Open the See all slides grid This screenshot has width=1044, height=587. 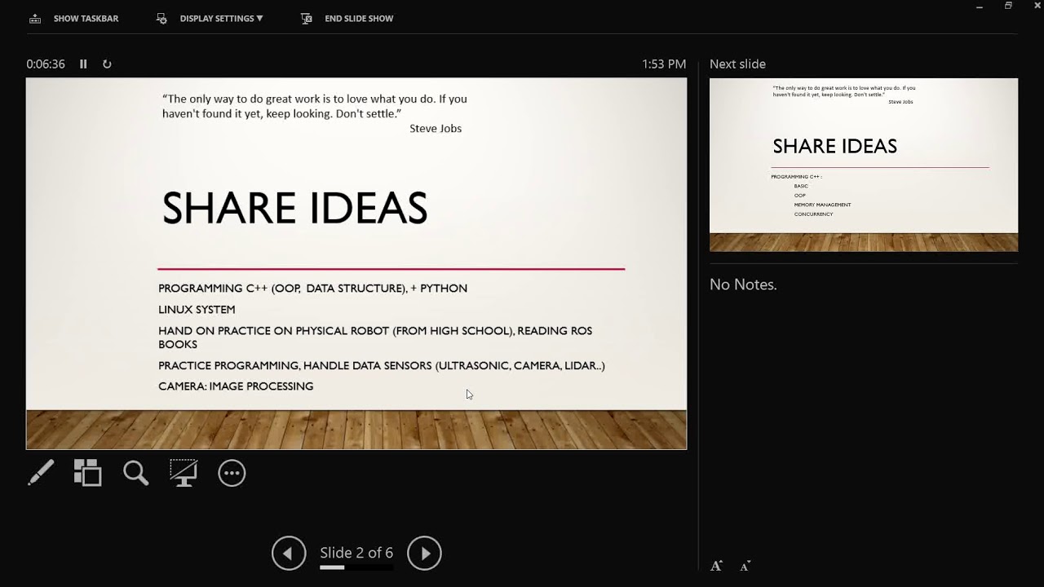pos(87,473)
